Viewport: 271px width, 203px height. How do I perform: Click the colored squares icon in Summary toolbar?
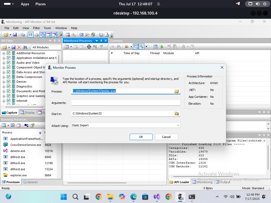click(127, 47)
